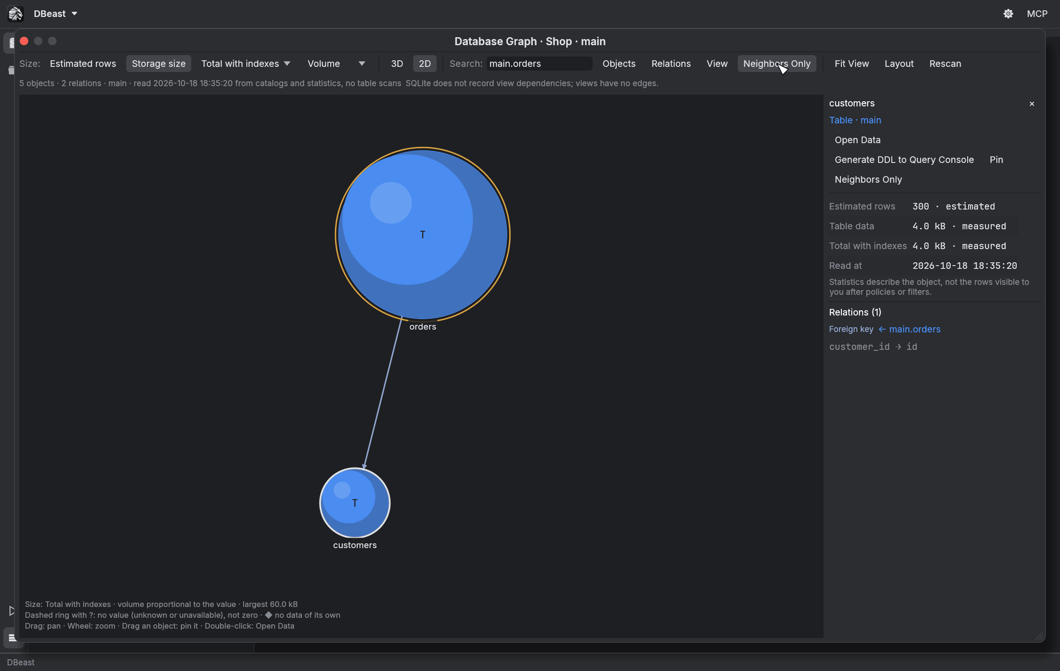The image size is (1060, 671).
Task: Click the customers node label
Action: click(x=355, y=545)
